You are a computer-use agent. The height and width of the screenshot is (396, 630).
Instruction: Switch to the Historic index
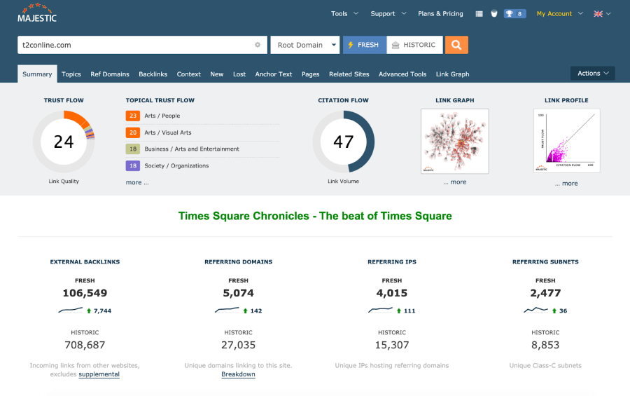(414, 45)
